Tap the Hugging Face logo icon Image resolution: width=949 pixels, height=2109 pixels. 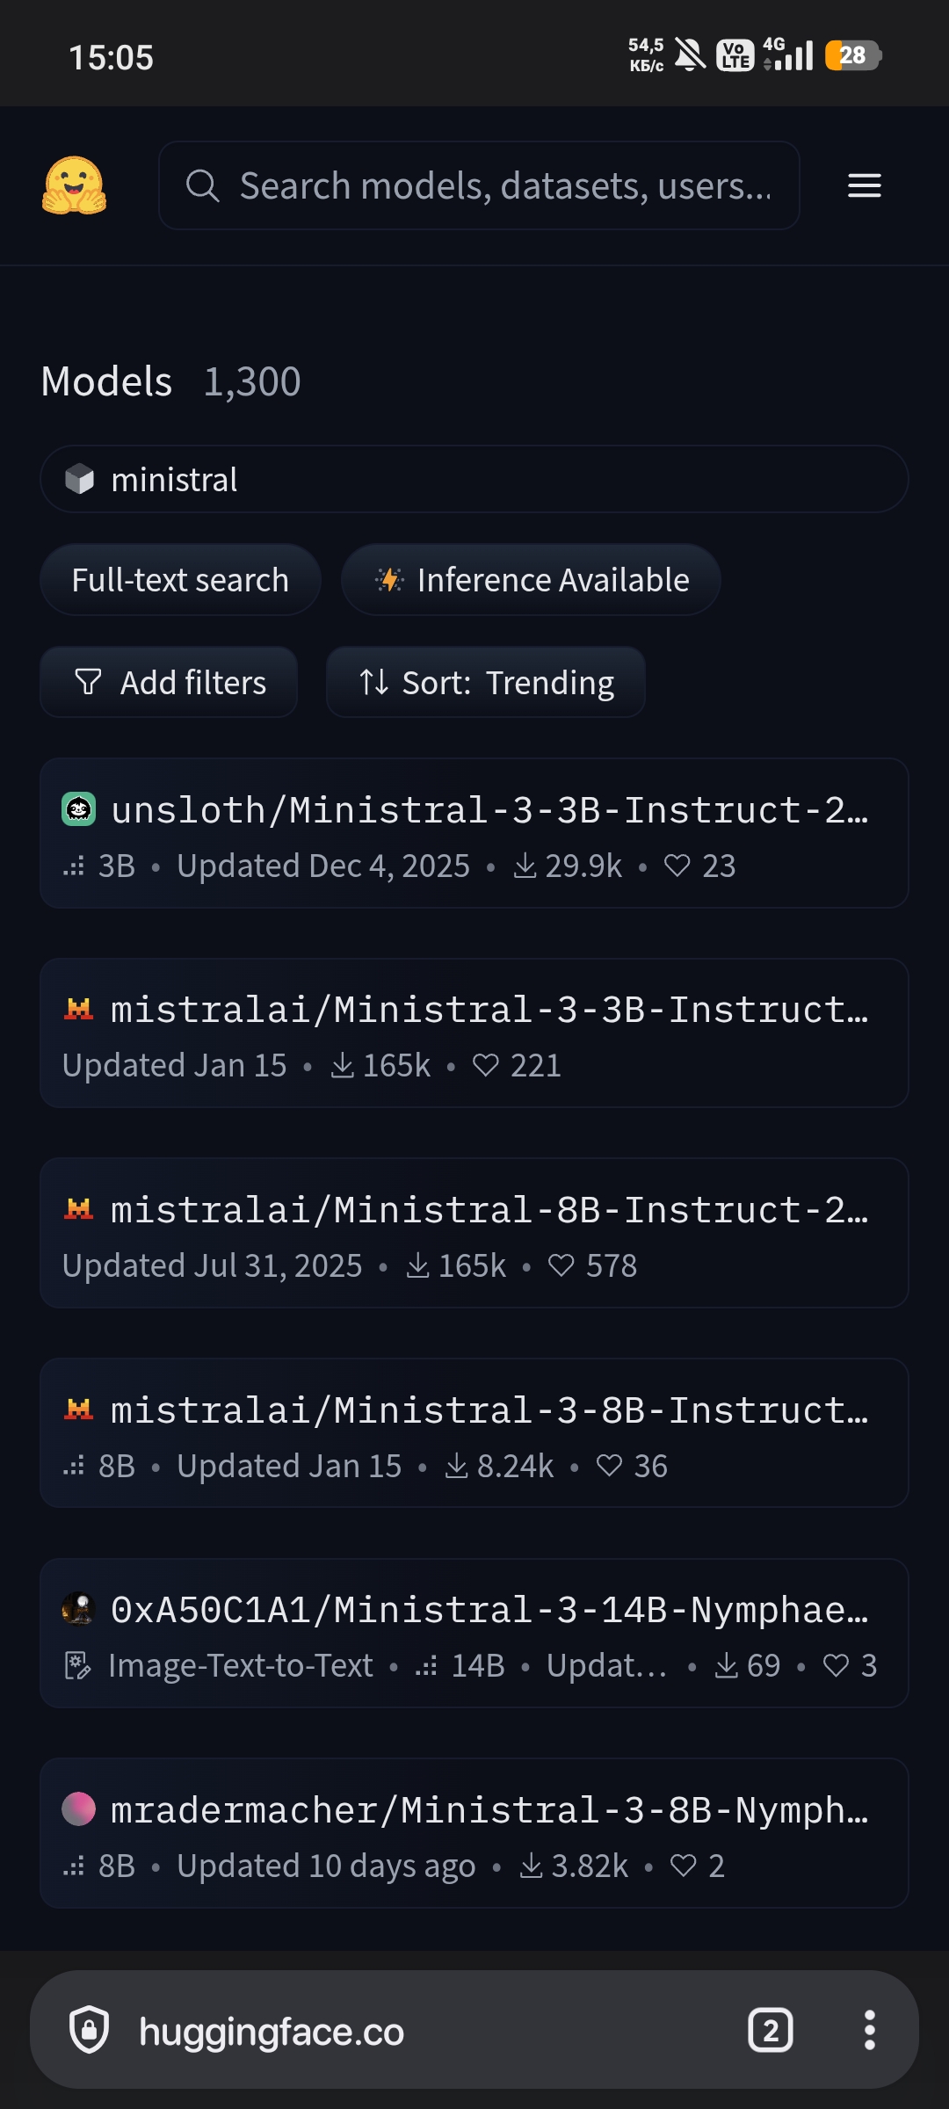(75, 185)
